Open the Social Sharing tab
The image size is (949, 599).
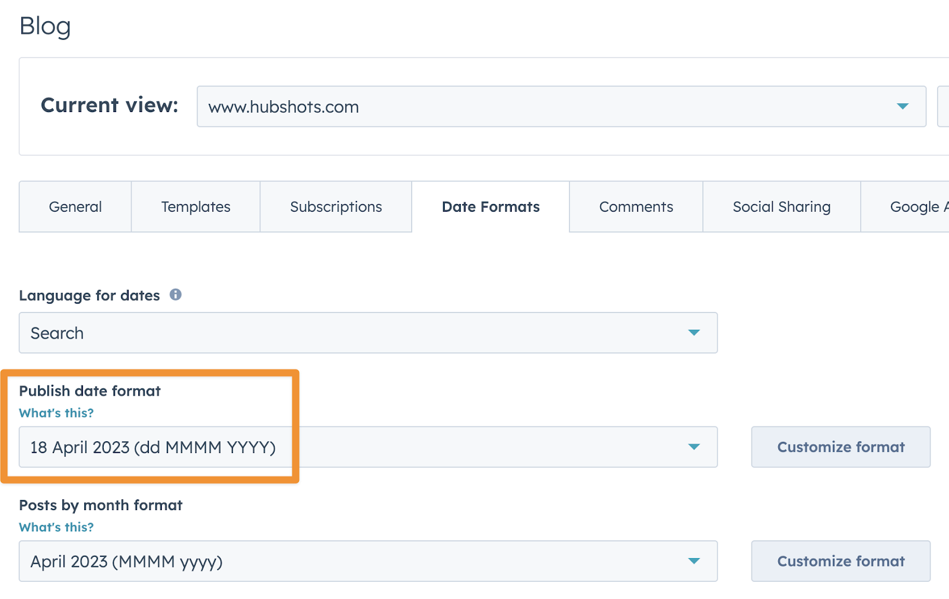(x=781, y=207)
